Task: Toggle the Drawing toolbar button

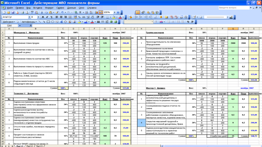Action: point(101,13)
